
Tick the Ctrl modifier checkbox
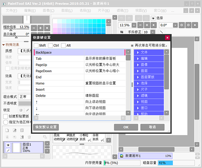click(50, 45)
